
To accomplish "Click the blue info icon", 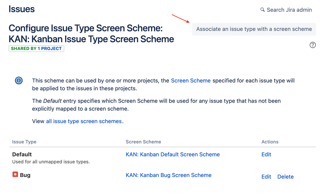I will click(19, 80).
